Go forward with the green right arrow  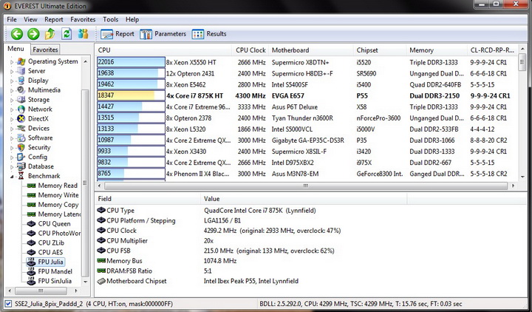[x=33, y=34]
